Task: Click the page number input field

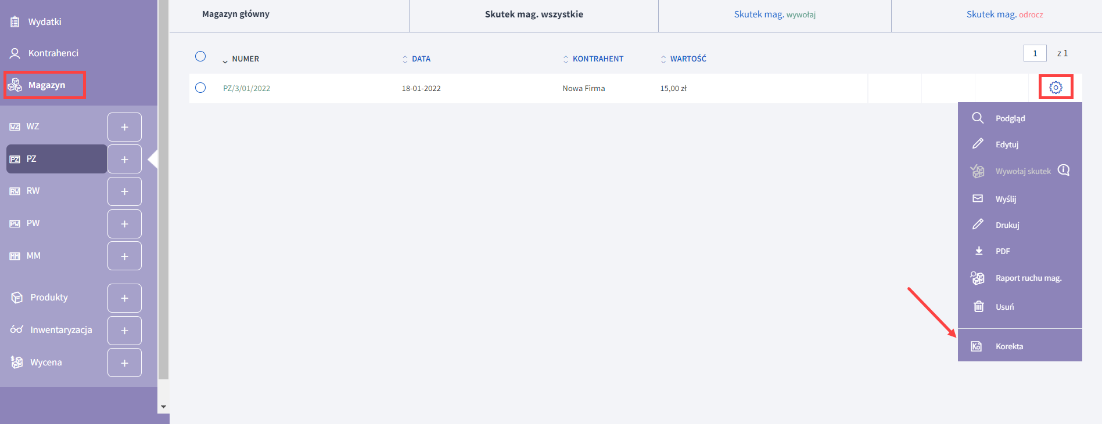Action: click(x=1035, y=53)
